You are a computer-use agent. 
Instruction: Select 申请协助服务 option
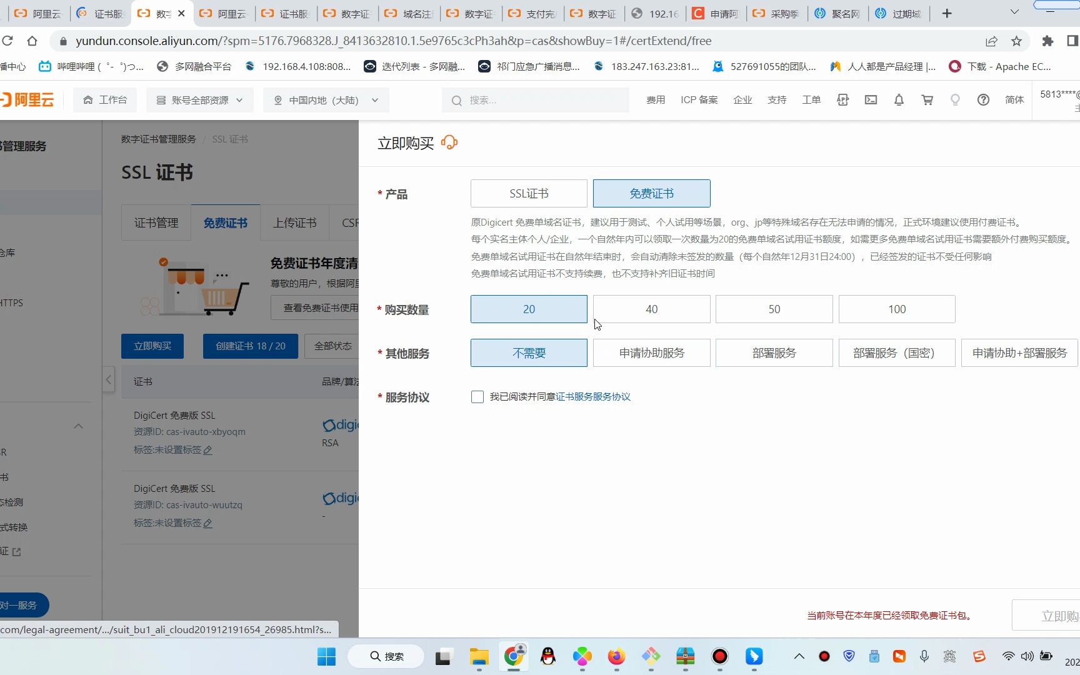point(651,353)
